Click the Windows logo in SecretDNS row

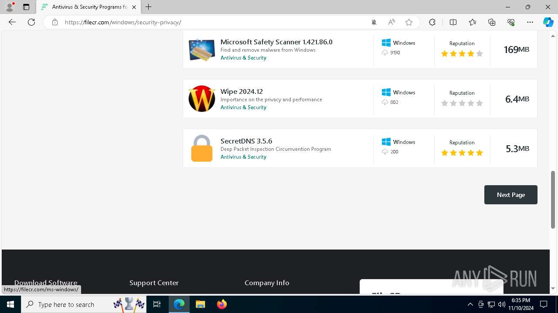(x=386, y=142)
